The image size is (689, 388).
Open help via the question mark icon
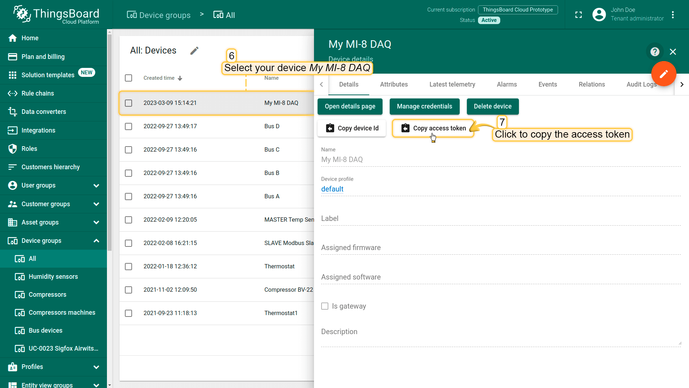[655, 52]
